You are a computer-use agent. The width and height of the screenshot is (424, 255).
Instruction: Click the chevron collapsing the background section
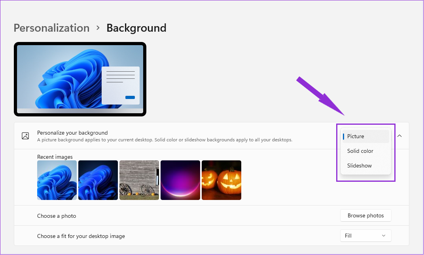coord(399,136)
